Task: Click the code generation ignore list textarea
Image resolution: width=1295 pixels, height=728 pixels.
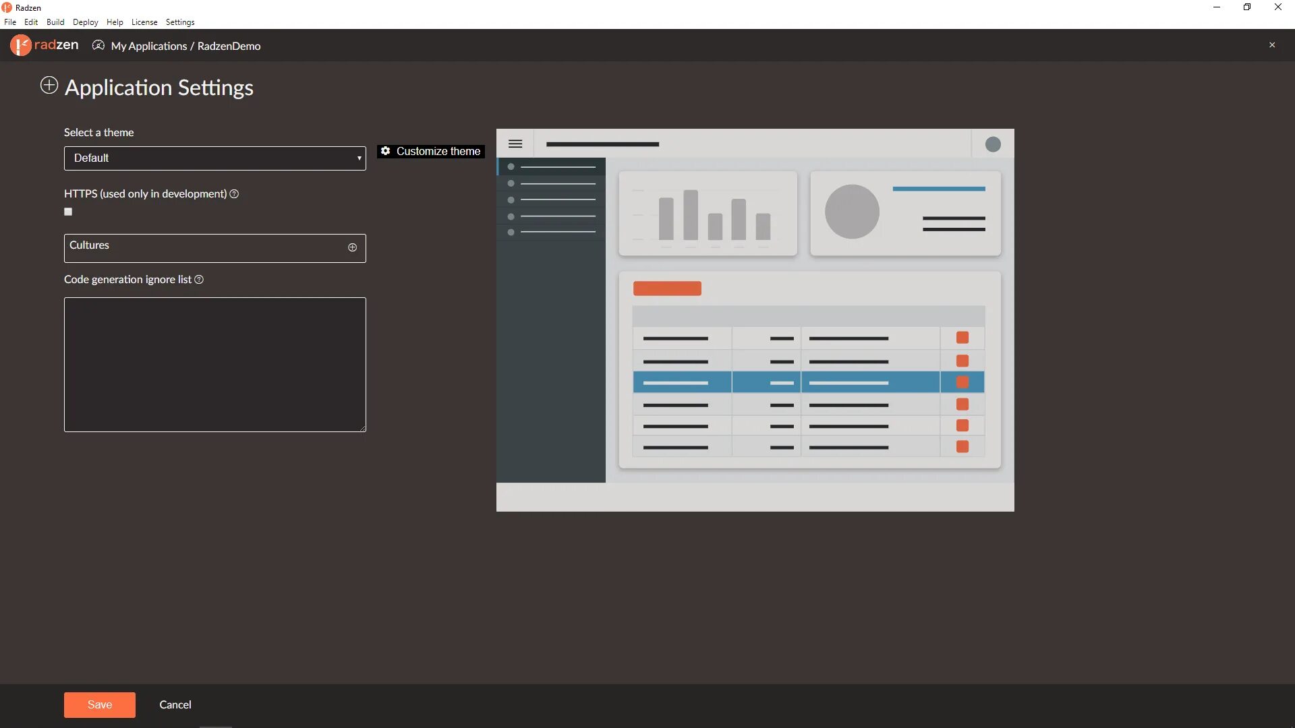Action: pos(214,364)
